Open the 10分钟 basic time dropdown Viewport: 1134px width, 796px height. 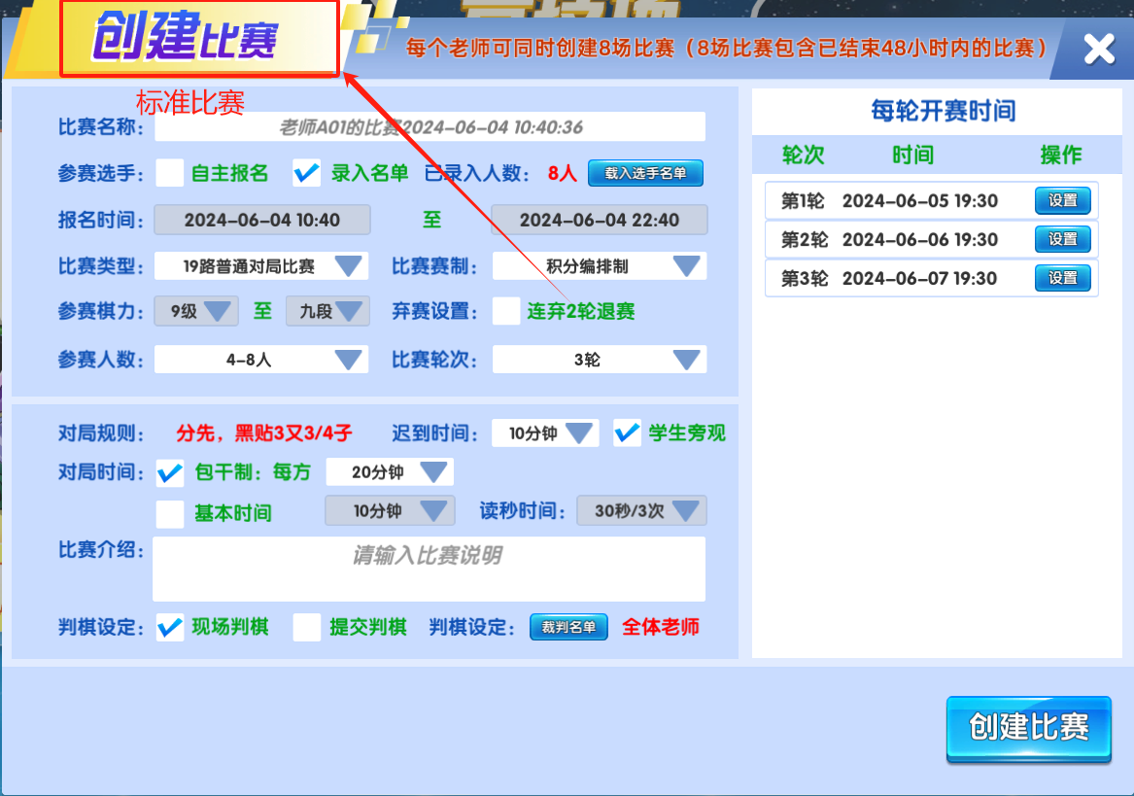point(390,511)
